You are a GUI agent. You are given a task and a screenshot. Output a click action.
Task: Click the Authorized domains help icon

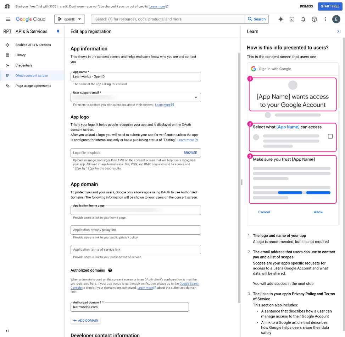click(x=110, y=271)
